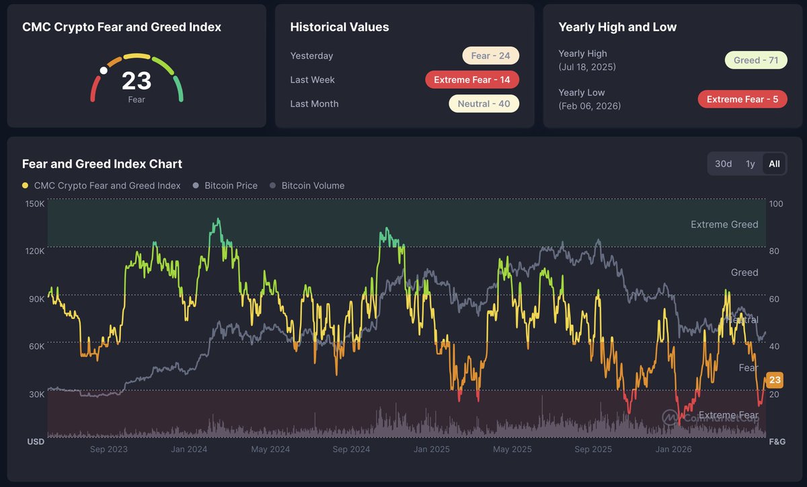This screenshot has height=487, width=807.
Task: Click the dark gray legend dot for Bitcoin Volume
Action: [x=273, y=185]
